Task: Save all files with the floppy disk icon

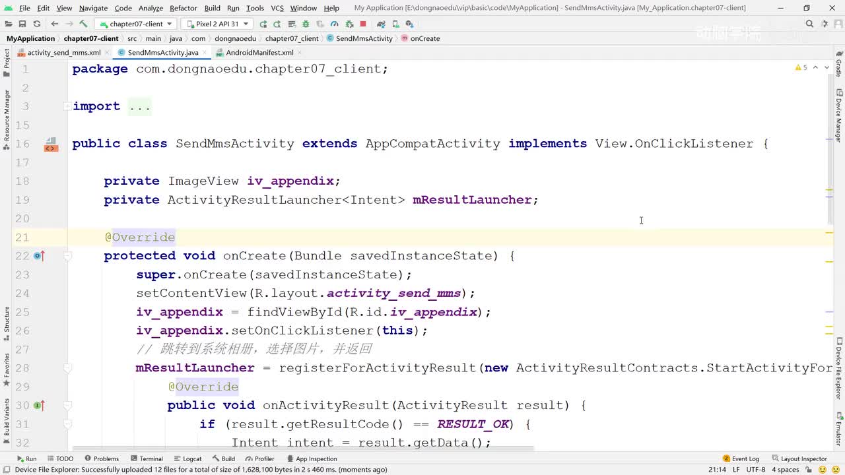Action: (22, 24)
